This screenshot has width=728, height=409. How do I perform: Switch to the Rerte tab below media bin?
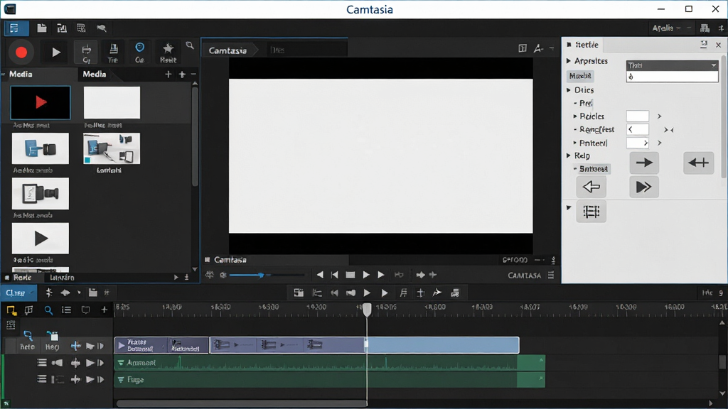point(22,278)
